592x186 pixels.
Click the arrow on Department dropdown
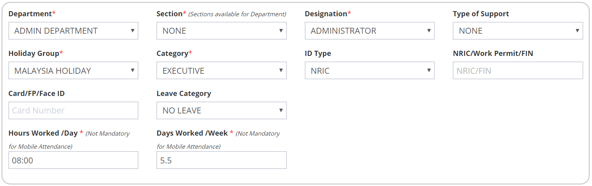point(133,31)
